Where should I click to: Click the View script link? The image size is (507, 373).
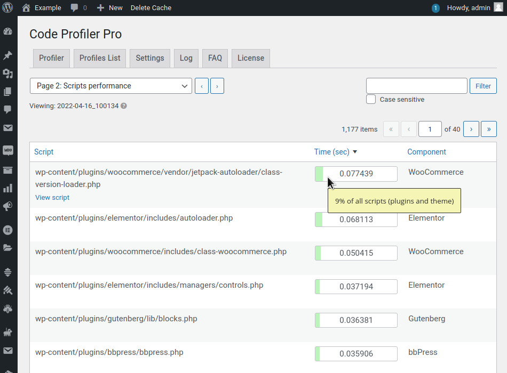tap(52, 198)
